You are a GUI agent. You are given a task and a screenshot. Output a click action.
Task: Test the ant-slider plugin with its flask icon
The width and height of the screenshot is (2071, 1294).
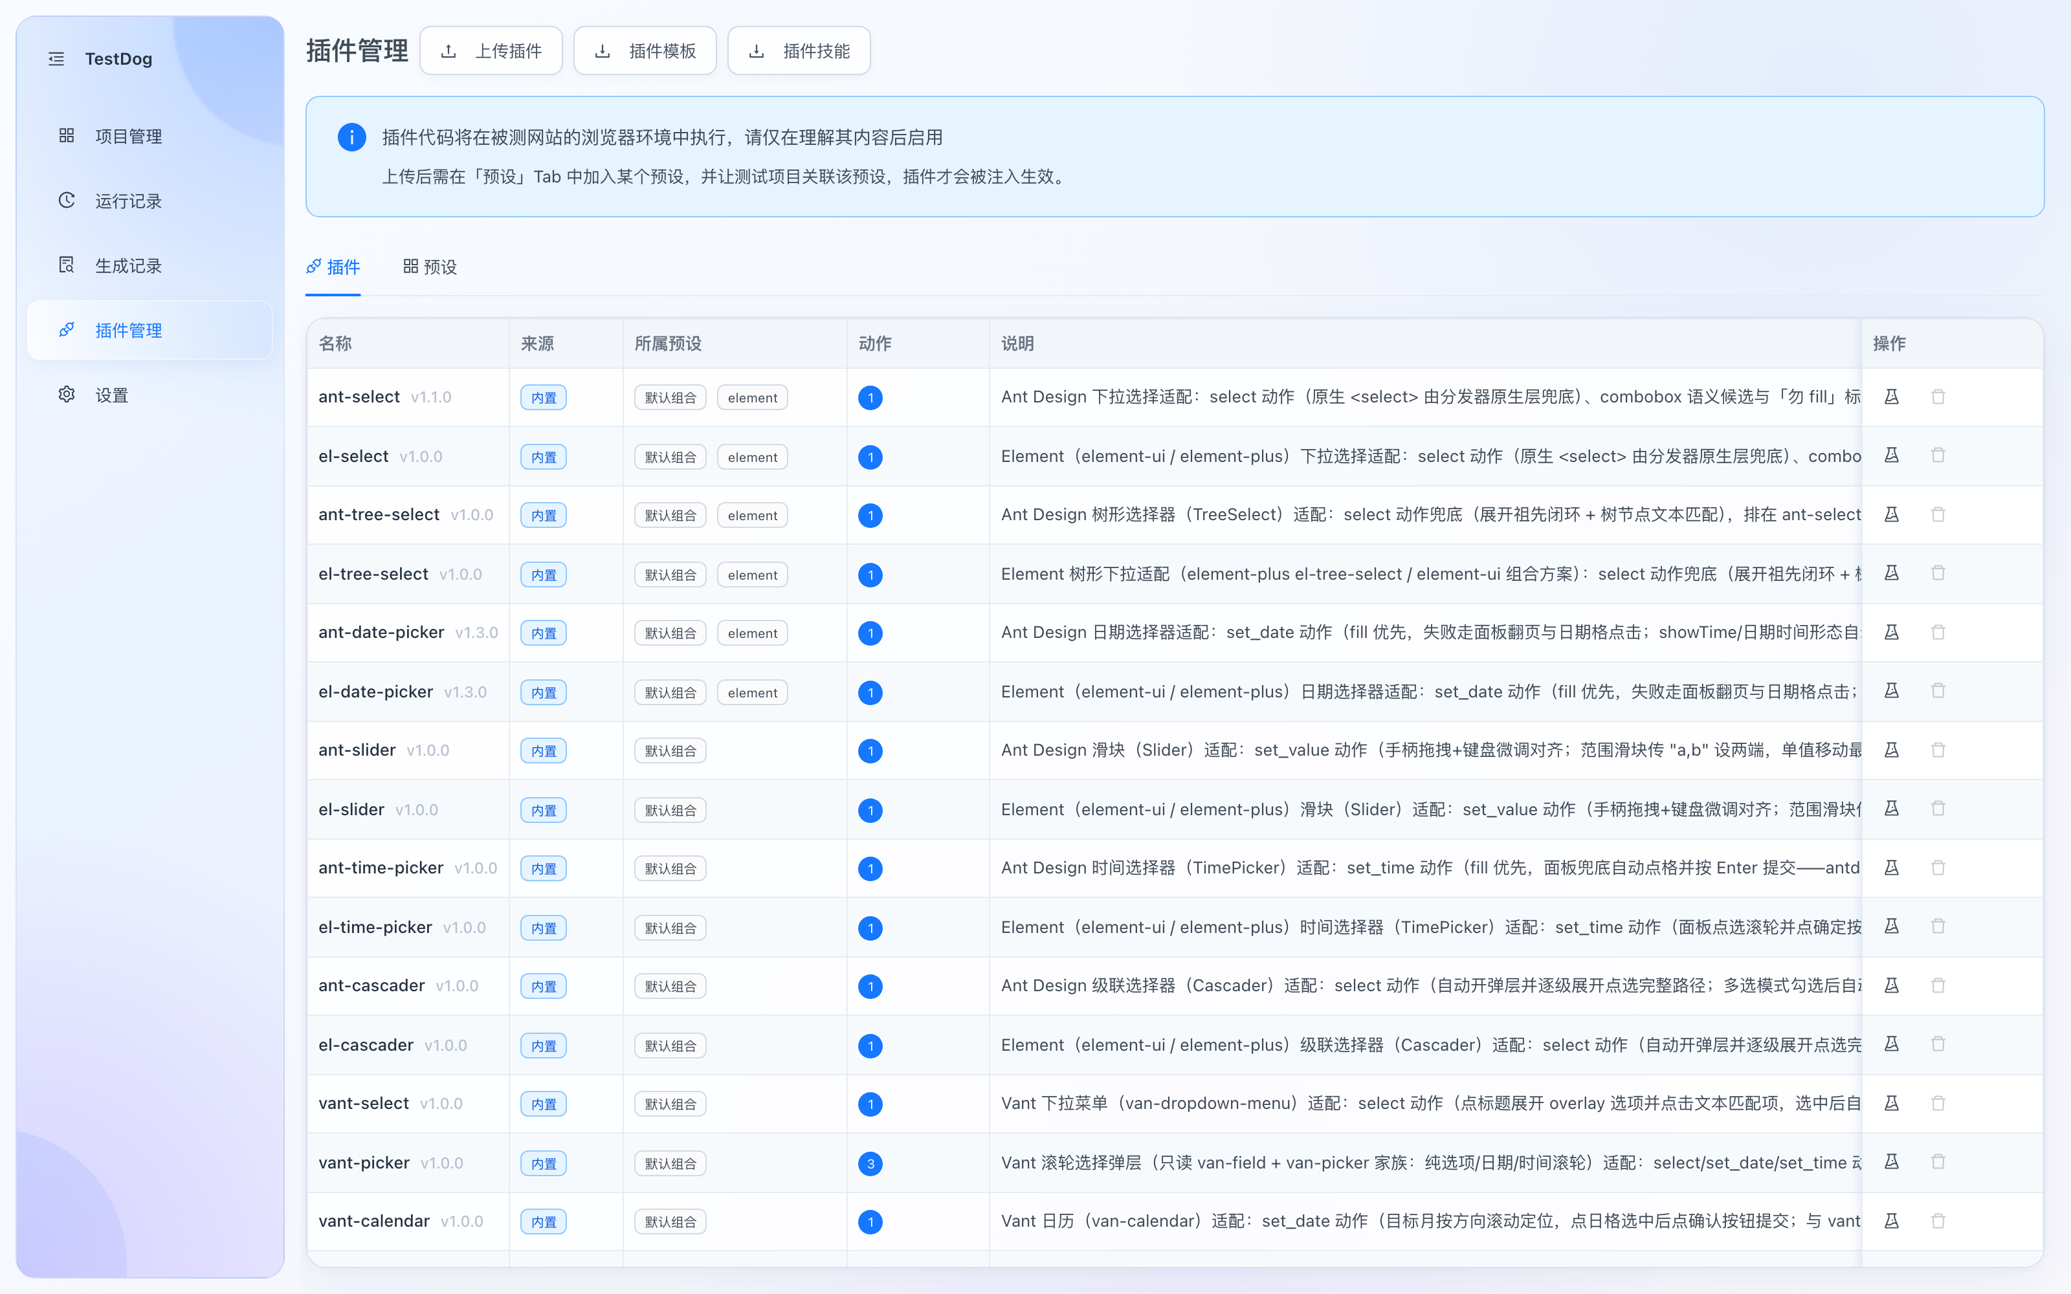click(x=1891, y=750)
